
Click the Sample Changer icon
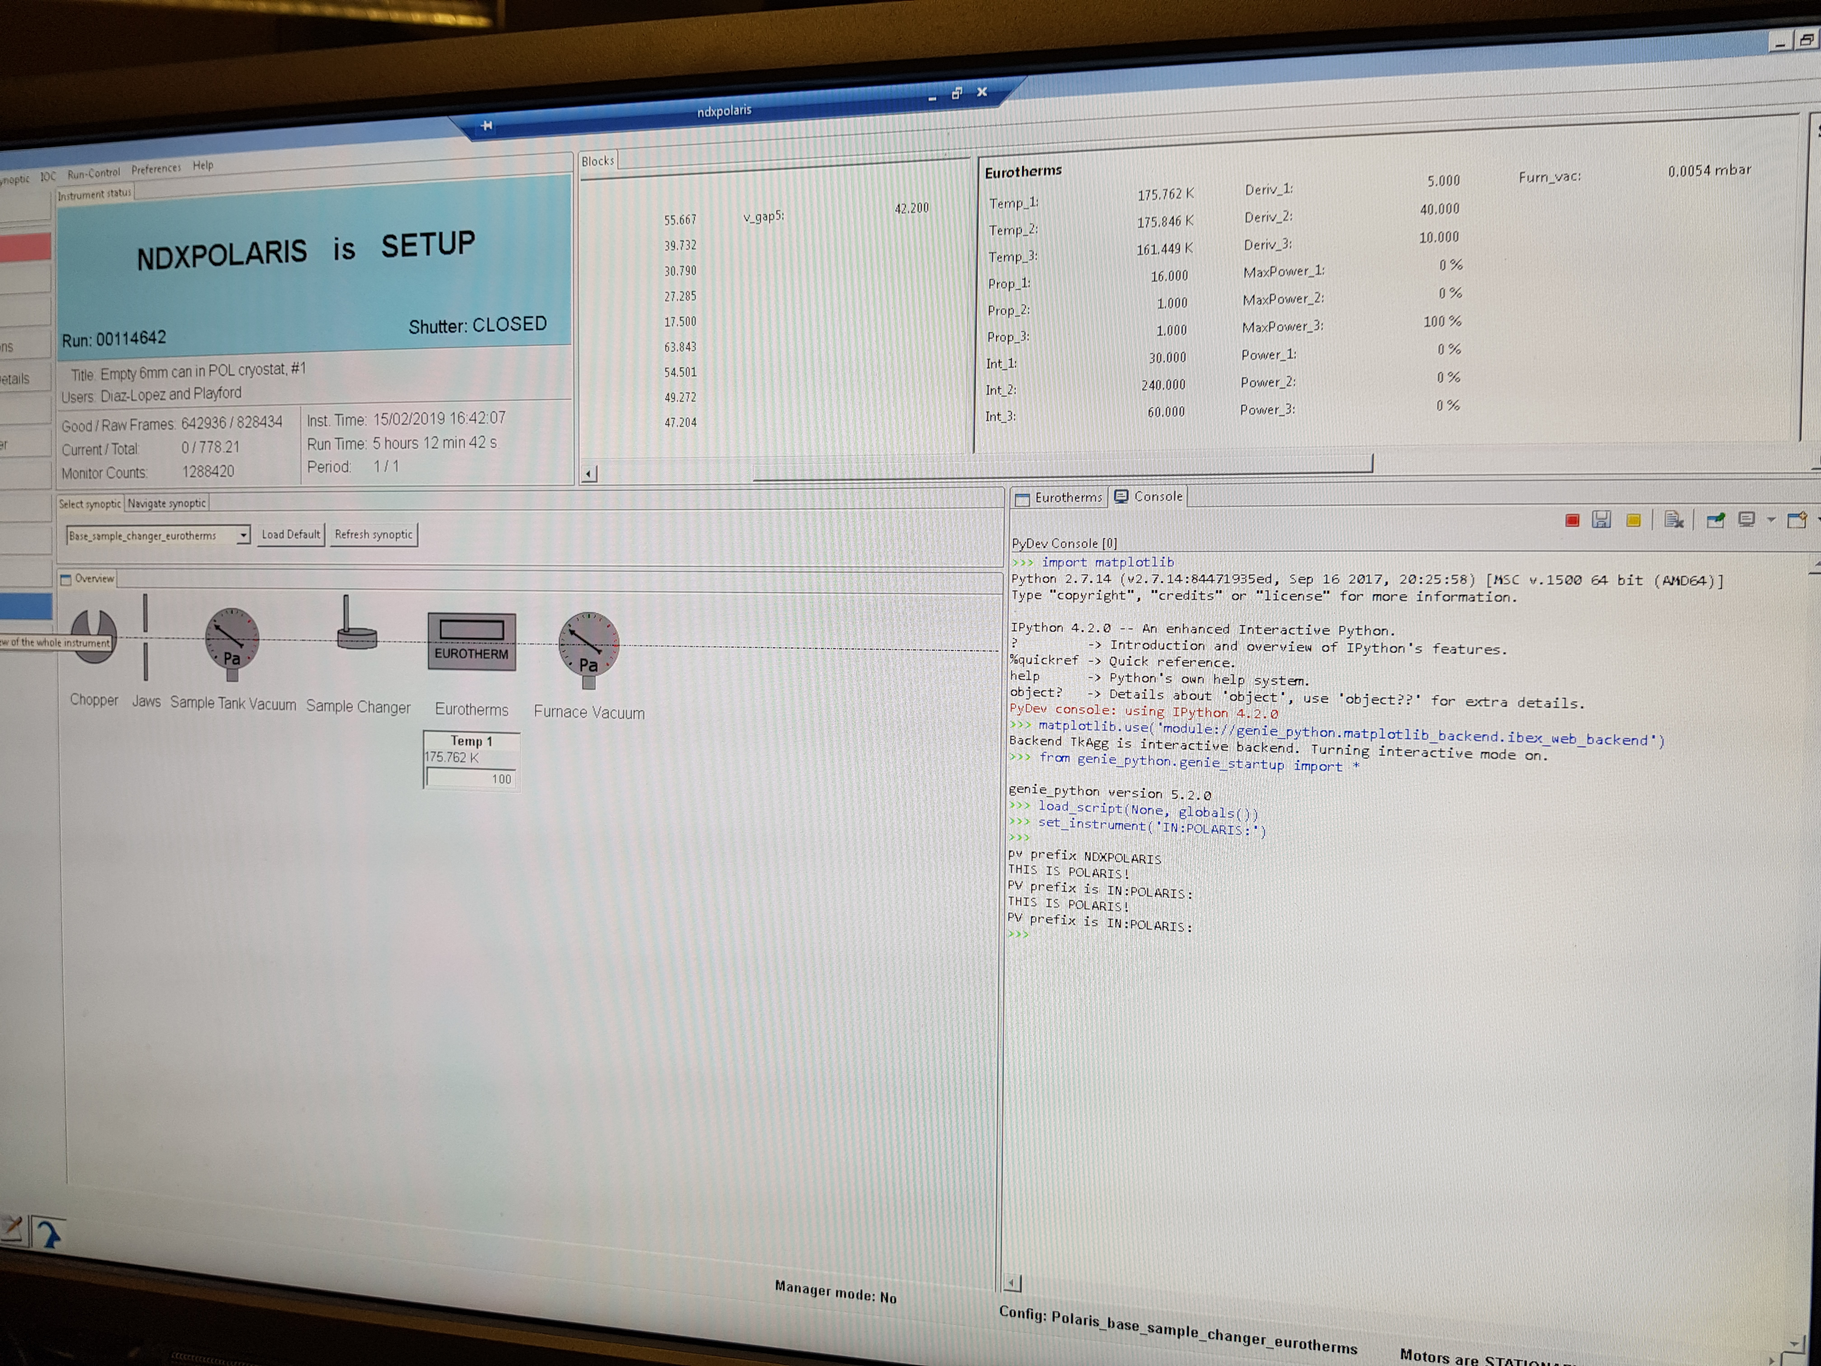355,638
